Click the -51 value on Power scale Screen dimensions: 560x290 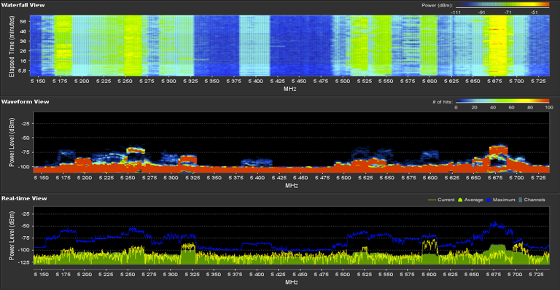point(534,12)
